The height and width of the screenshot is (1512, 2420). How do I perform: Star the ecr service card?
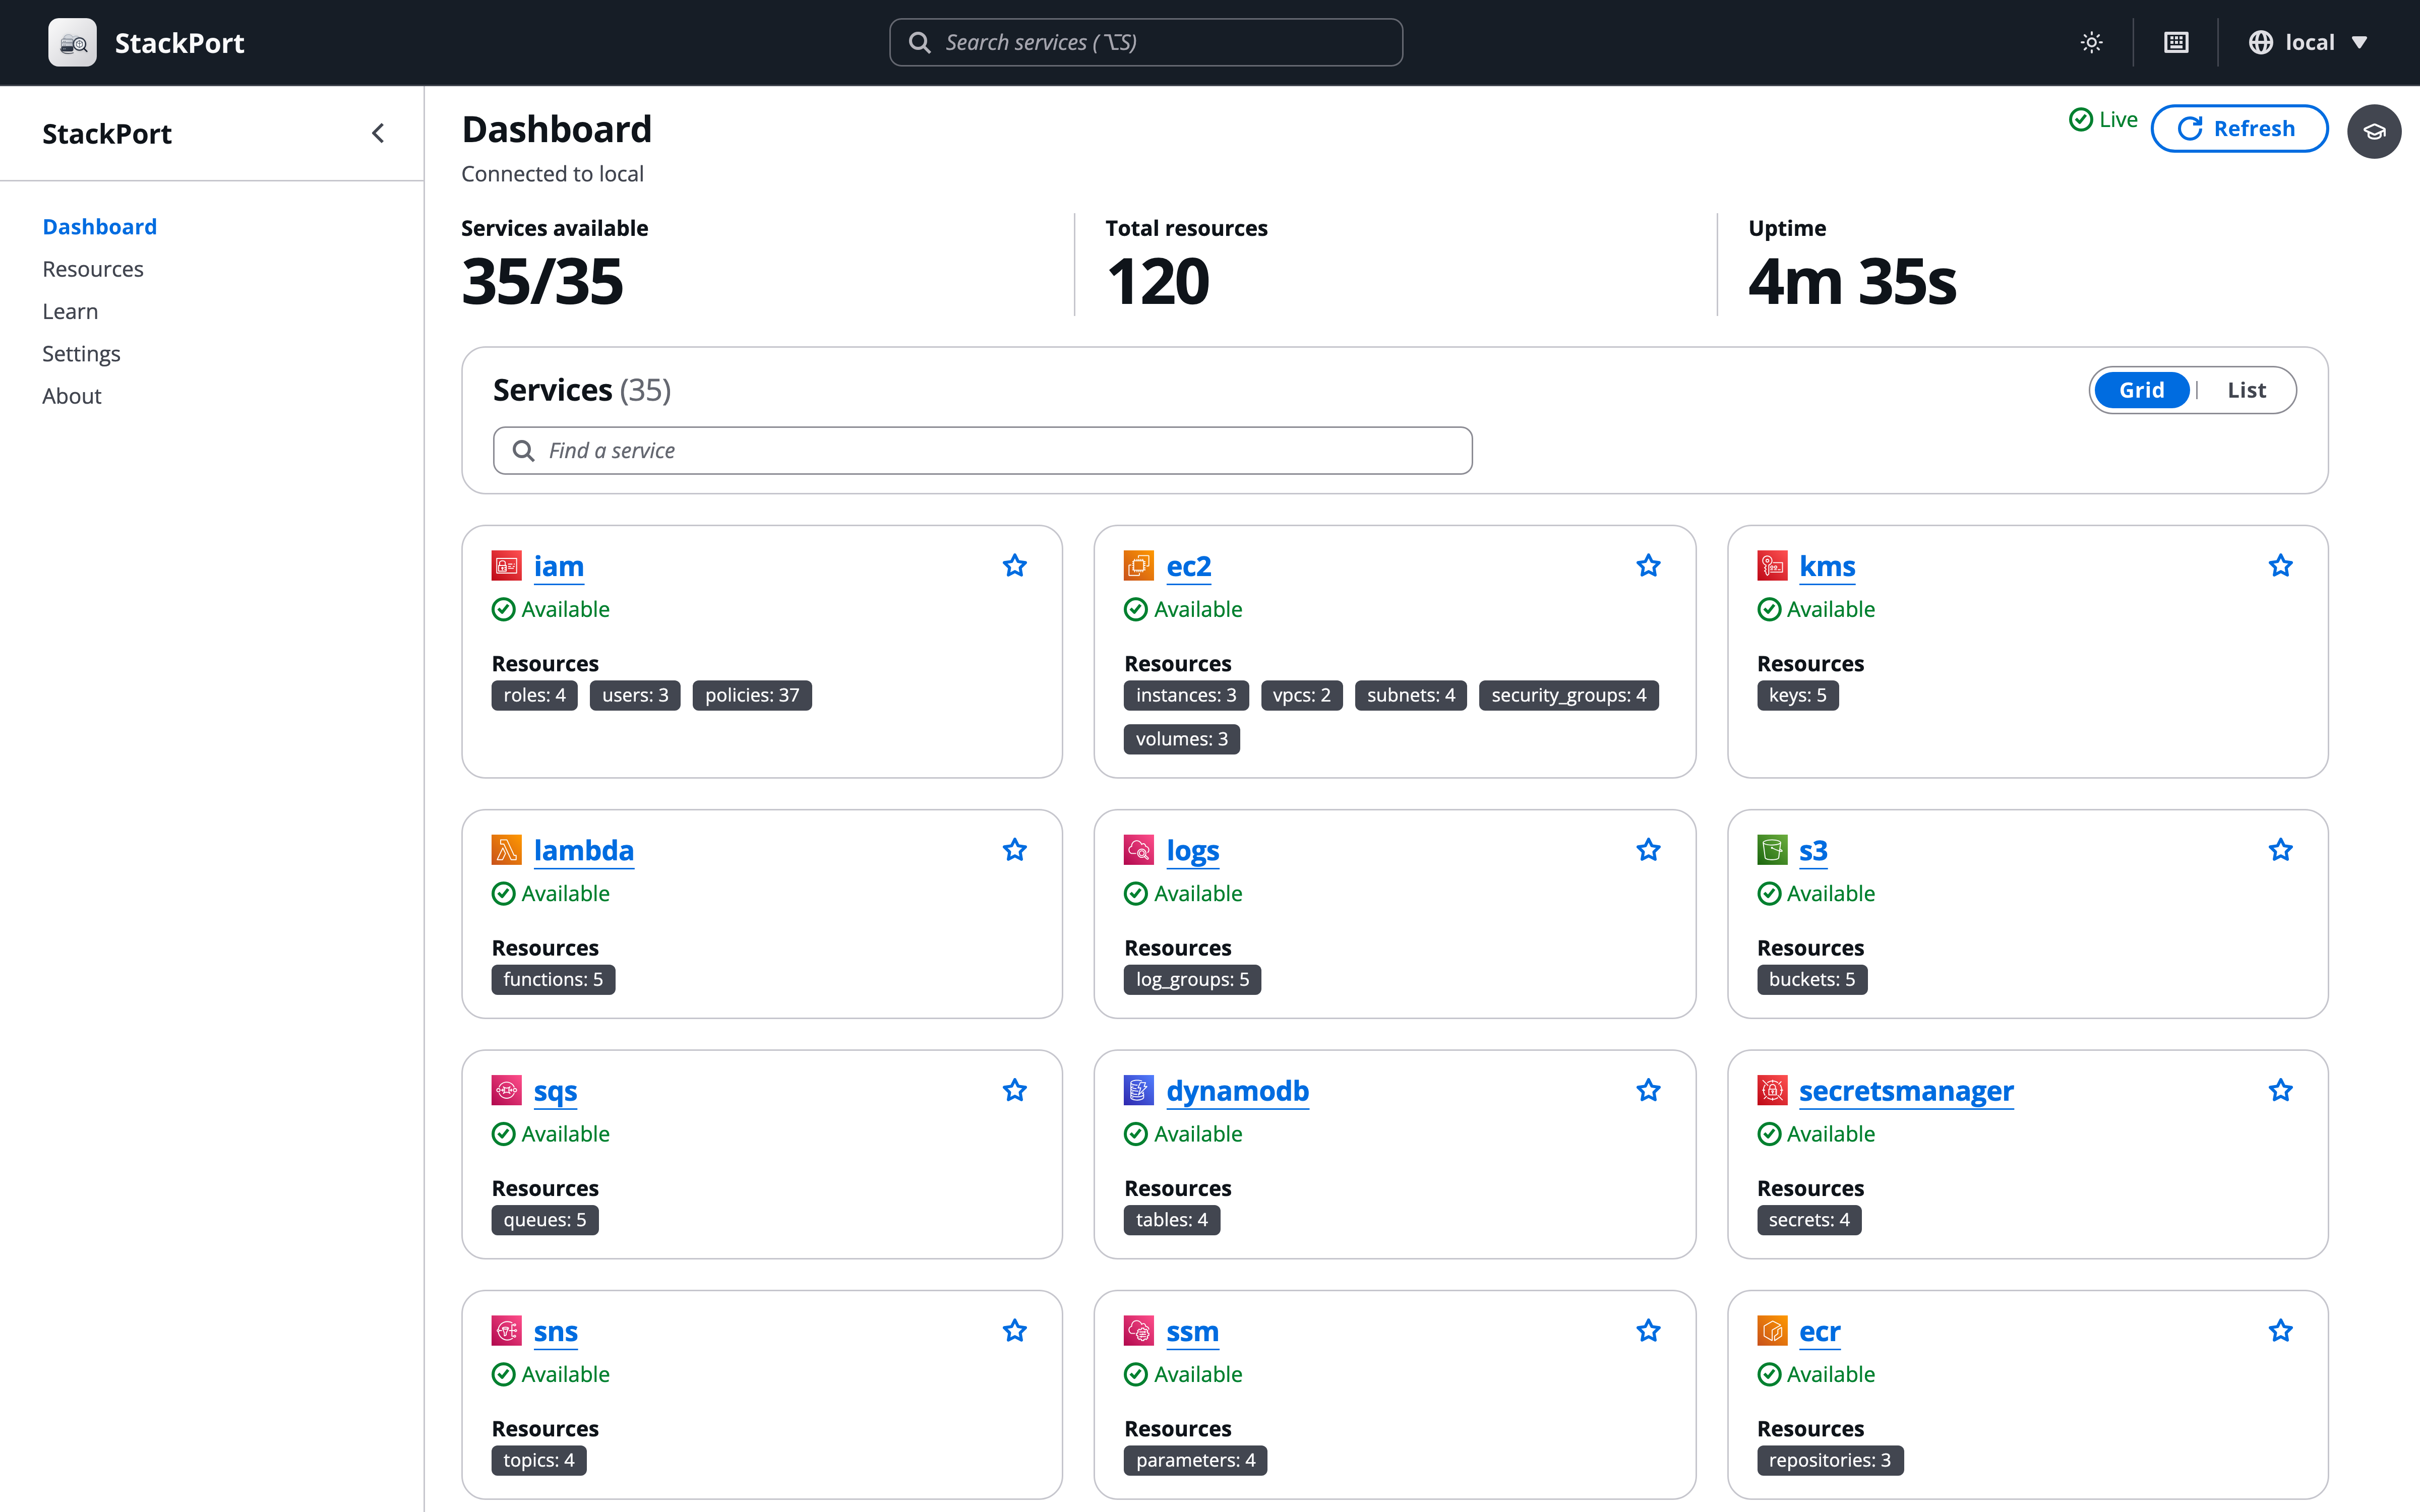tap(2280, 1331)
